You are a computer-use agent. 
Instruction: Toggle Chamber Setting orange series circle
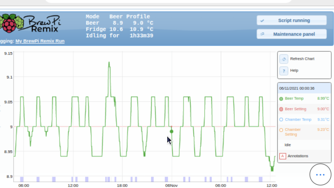[281, 130]
